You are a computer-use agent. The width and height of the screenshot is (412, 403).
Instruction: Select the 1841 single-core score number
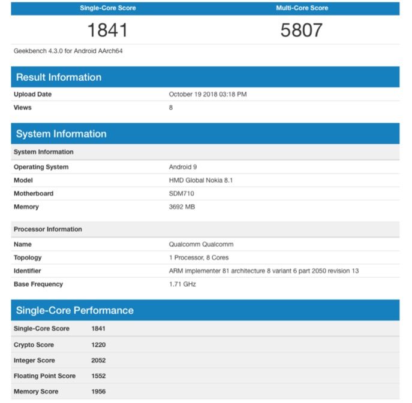[108, 30]
